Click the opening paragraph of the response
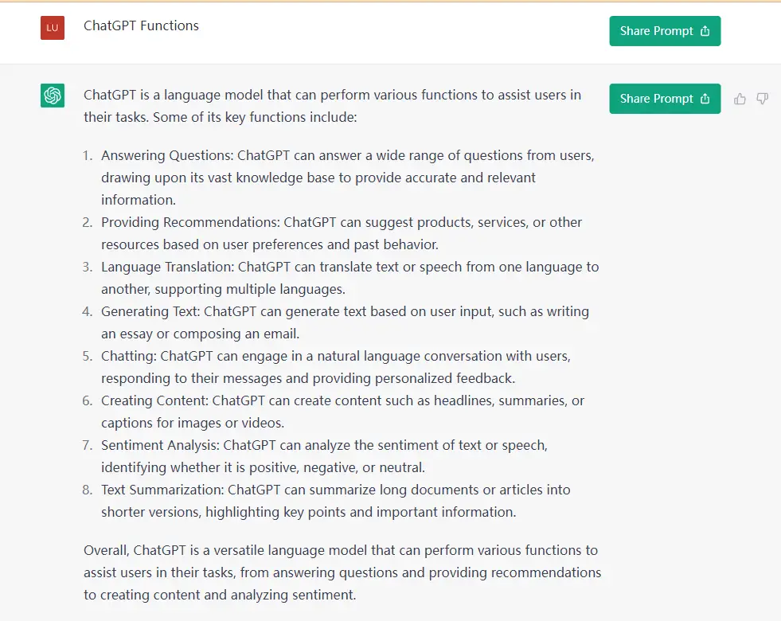781x621 pixels. [332, 106]
